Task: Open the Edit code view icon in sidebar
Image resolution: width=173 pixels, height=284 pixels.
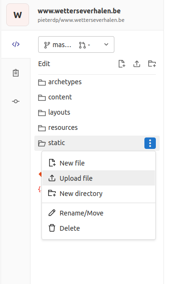Action: [x=16, y=44]
